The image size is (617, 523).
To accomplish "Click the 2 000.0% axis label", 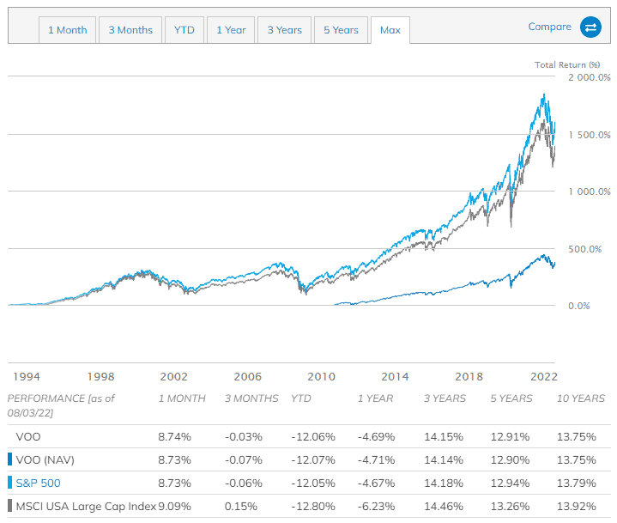I will point(589,77).
